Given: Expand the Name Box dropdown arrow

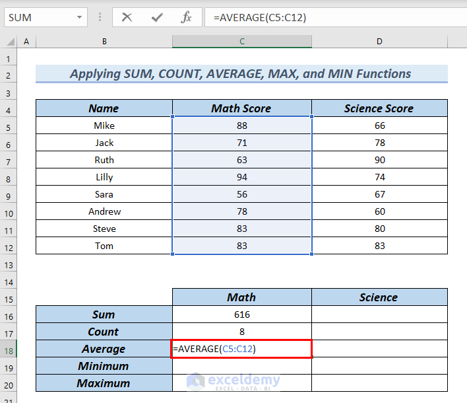Looking at the screenshot, I should coord(80,18).
